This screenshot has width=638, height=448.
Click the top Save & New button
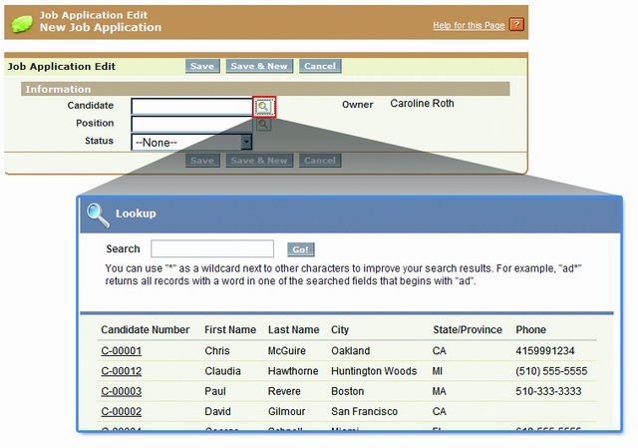pos(259,66)
